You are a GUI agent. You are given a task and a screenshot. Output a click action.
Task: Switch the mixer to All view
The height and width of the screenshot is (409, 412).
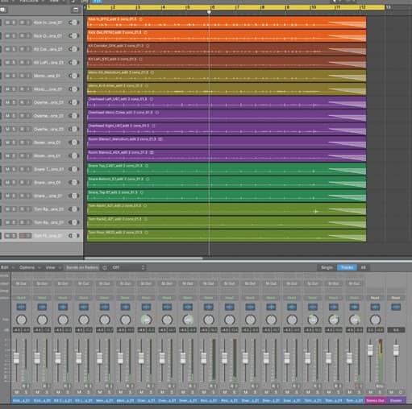point(363,267)
